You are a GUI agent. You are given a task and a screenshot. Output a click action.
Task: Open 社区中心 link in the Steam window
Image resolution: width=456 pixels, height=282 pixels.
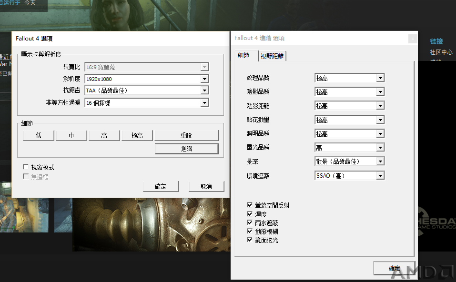coord(441,52)
